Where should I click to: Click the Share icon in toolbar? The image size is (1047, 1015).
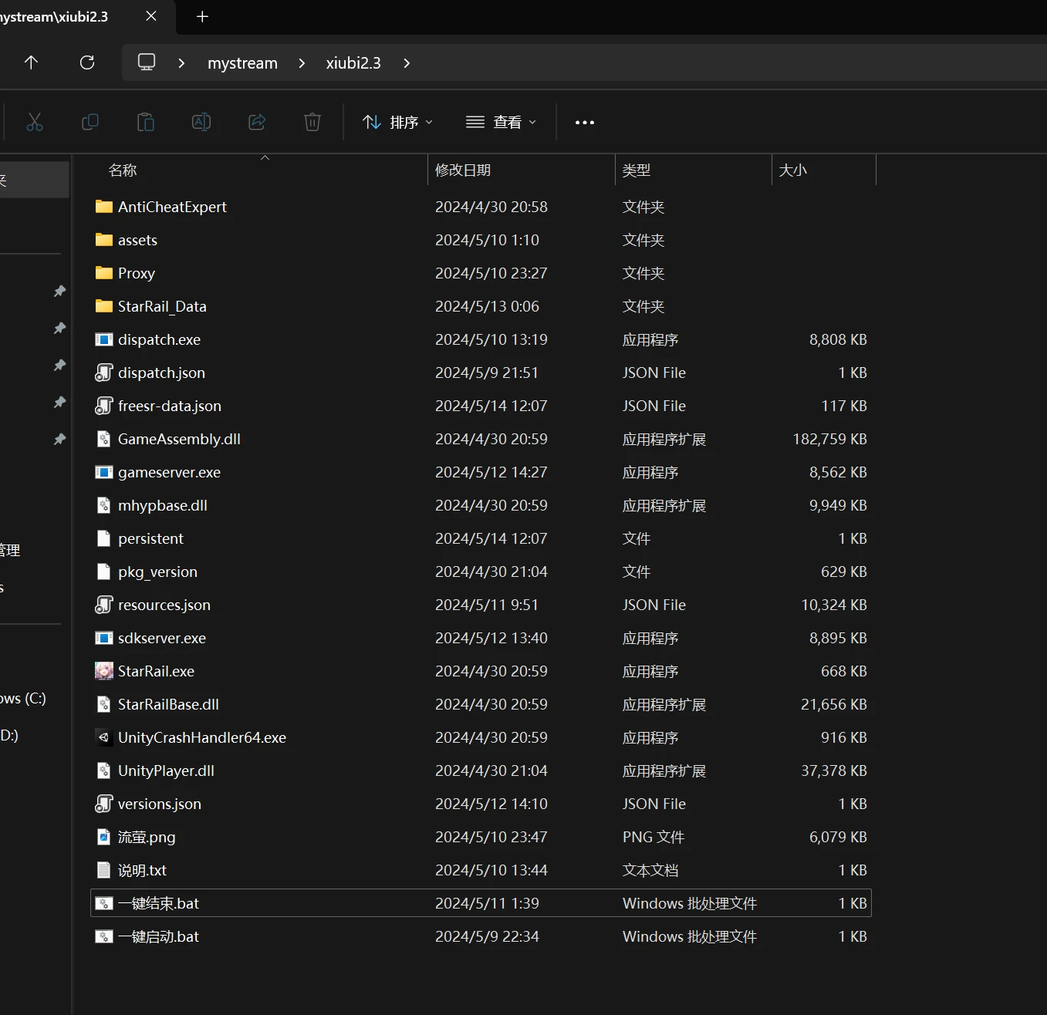257,122
